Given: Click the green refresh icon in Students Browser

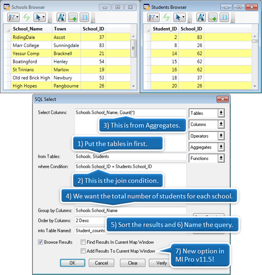Looking at the screenshot, I should click(167, 17).
